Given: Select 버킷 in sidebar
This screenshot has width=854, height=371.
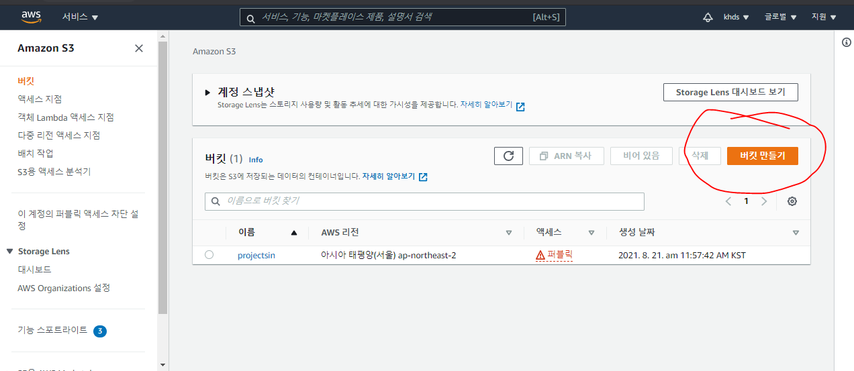Looking at the screenshot, I should [x=26, y=81].
